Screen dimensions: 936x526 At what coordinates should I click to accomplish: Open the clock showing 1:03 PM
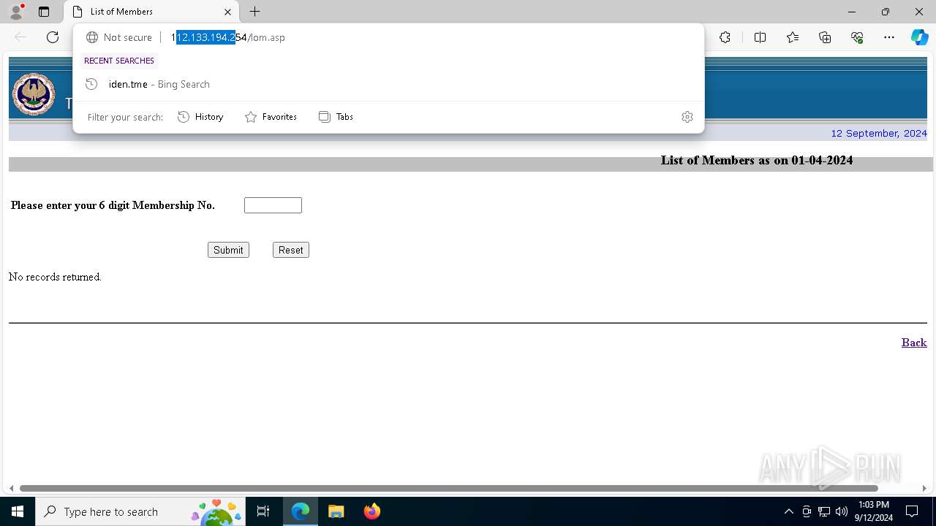(874, 511)
